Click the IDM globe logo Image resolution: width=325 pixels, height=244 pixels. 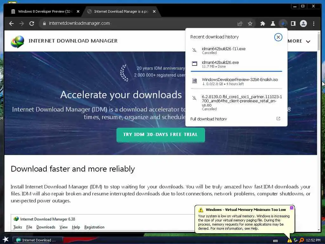18,42
